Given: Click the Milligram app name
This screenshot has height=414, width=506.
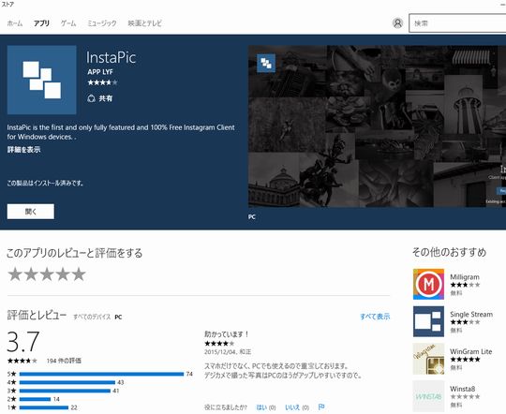Looking at the screenshot, I should 465,277.
